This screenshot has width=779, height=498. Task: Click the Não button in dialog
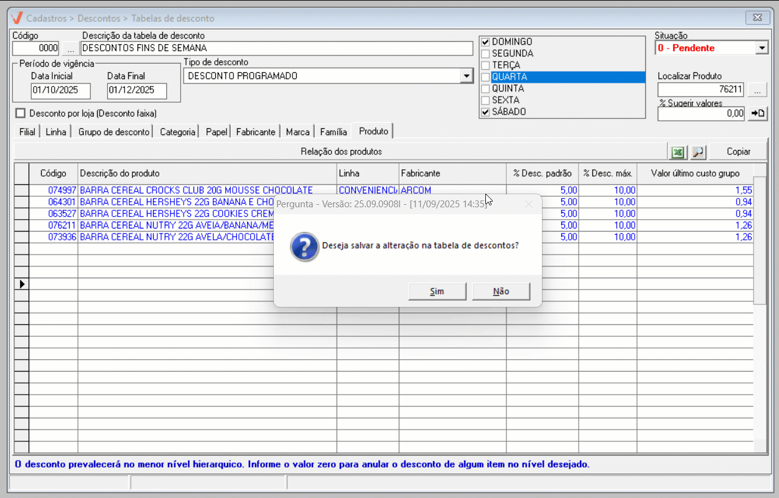(501, 291)
